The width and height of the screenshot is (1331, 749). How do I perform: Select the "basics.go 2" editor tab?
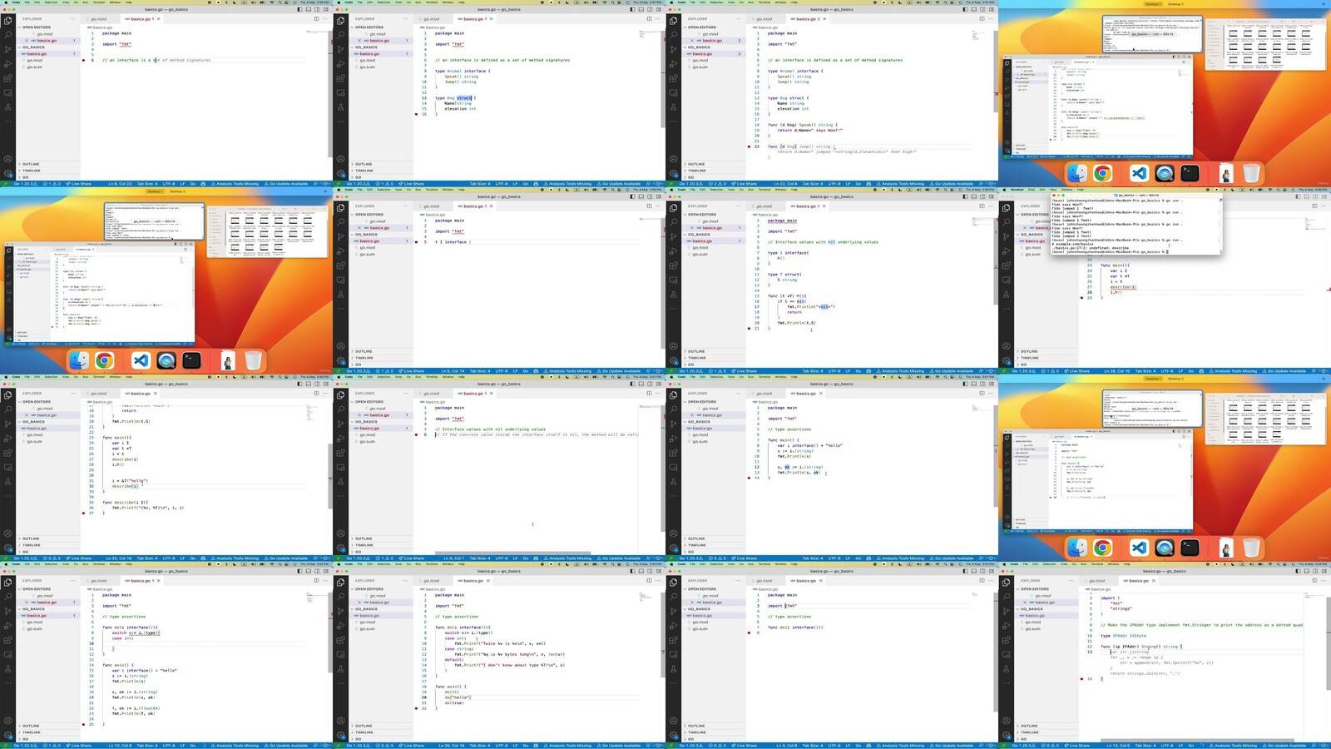pos(807,18)
